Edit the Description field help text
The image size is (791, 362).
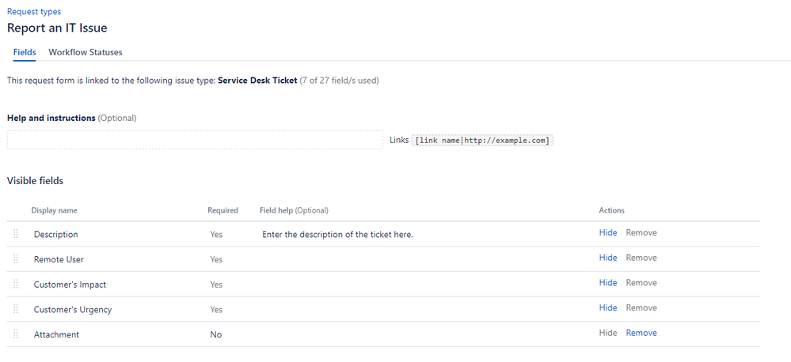(337, 235)
